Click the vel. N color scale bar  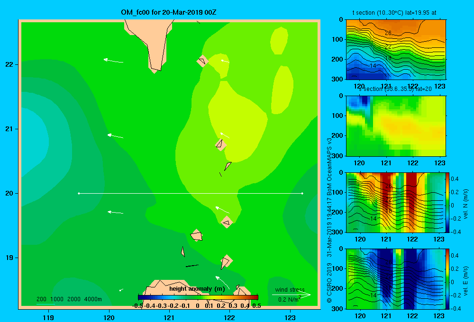click(x=448, y=202)
